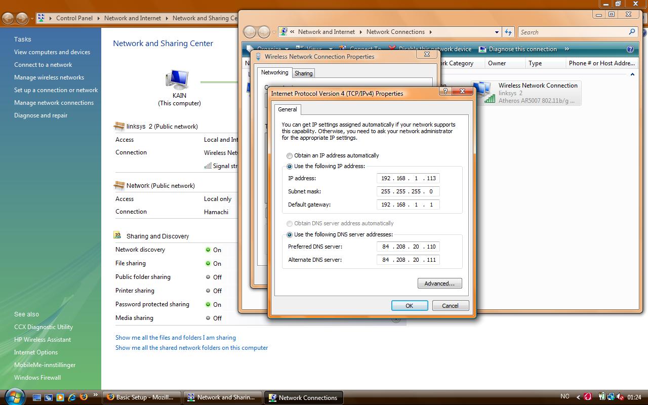Screen dimensions: 648x405
Task: Click the Subnet mask field
Action: coord(408,191)
